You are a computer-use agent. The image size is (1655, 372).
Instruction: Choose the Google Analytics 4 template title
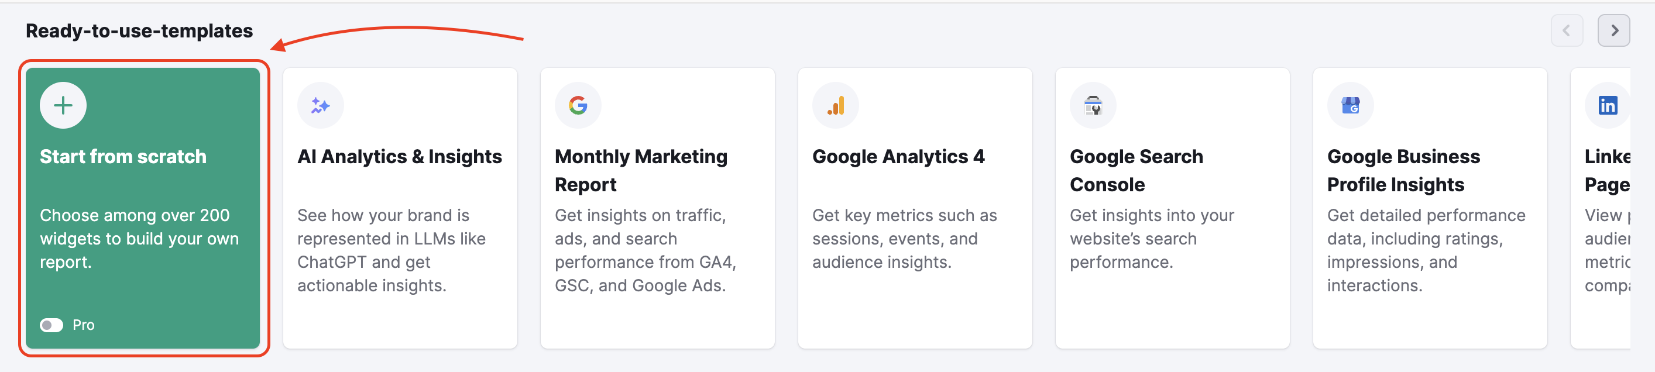[x=898, y=157]
